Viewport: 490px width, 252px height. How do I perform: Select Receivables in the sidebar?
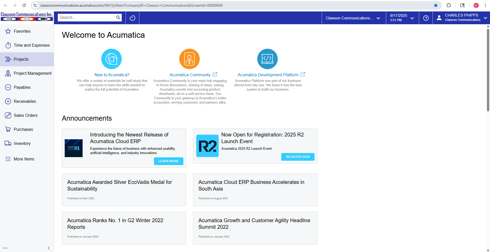pyautogui.click(x=25, y=101)
